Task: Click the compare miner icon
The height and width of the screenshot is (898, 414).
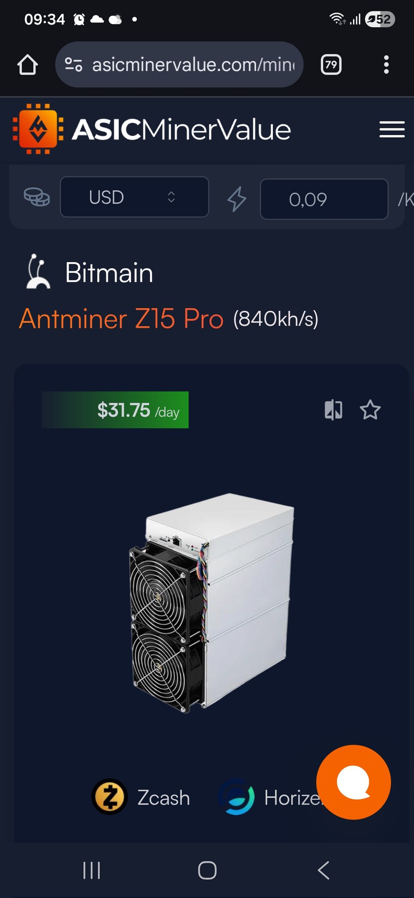Action: [333, 410]
